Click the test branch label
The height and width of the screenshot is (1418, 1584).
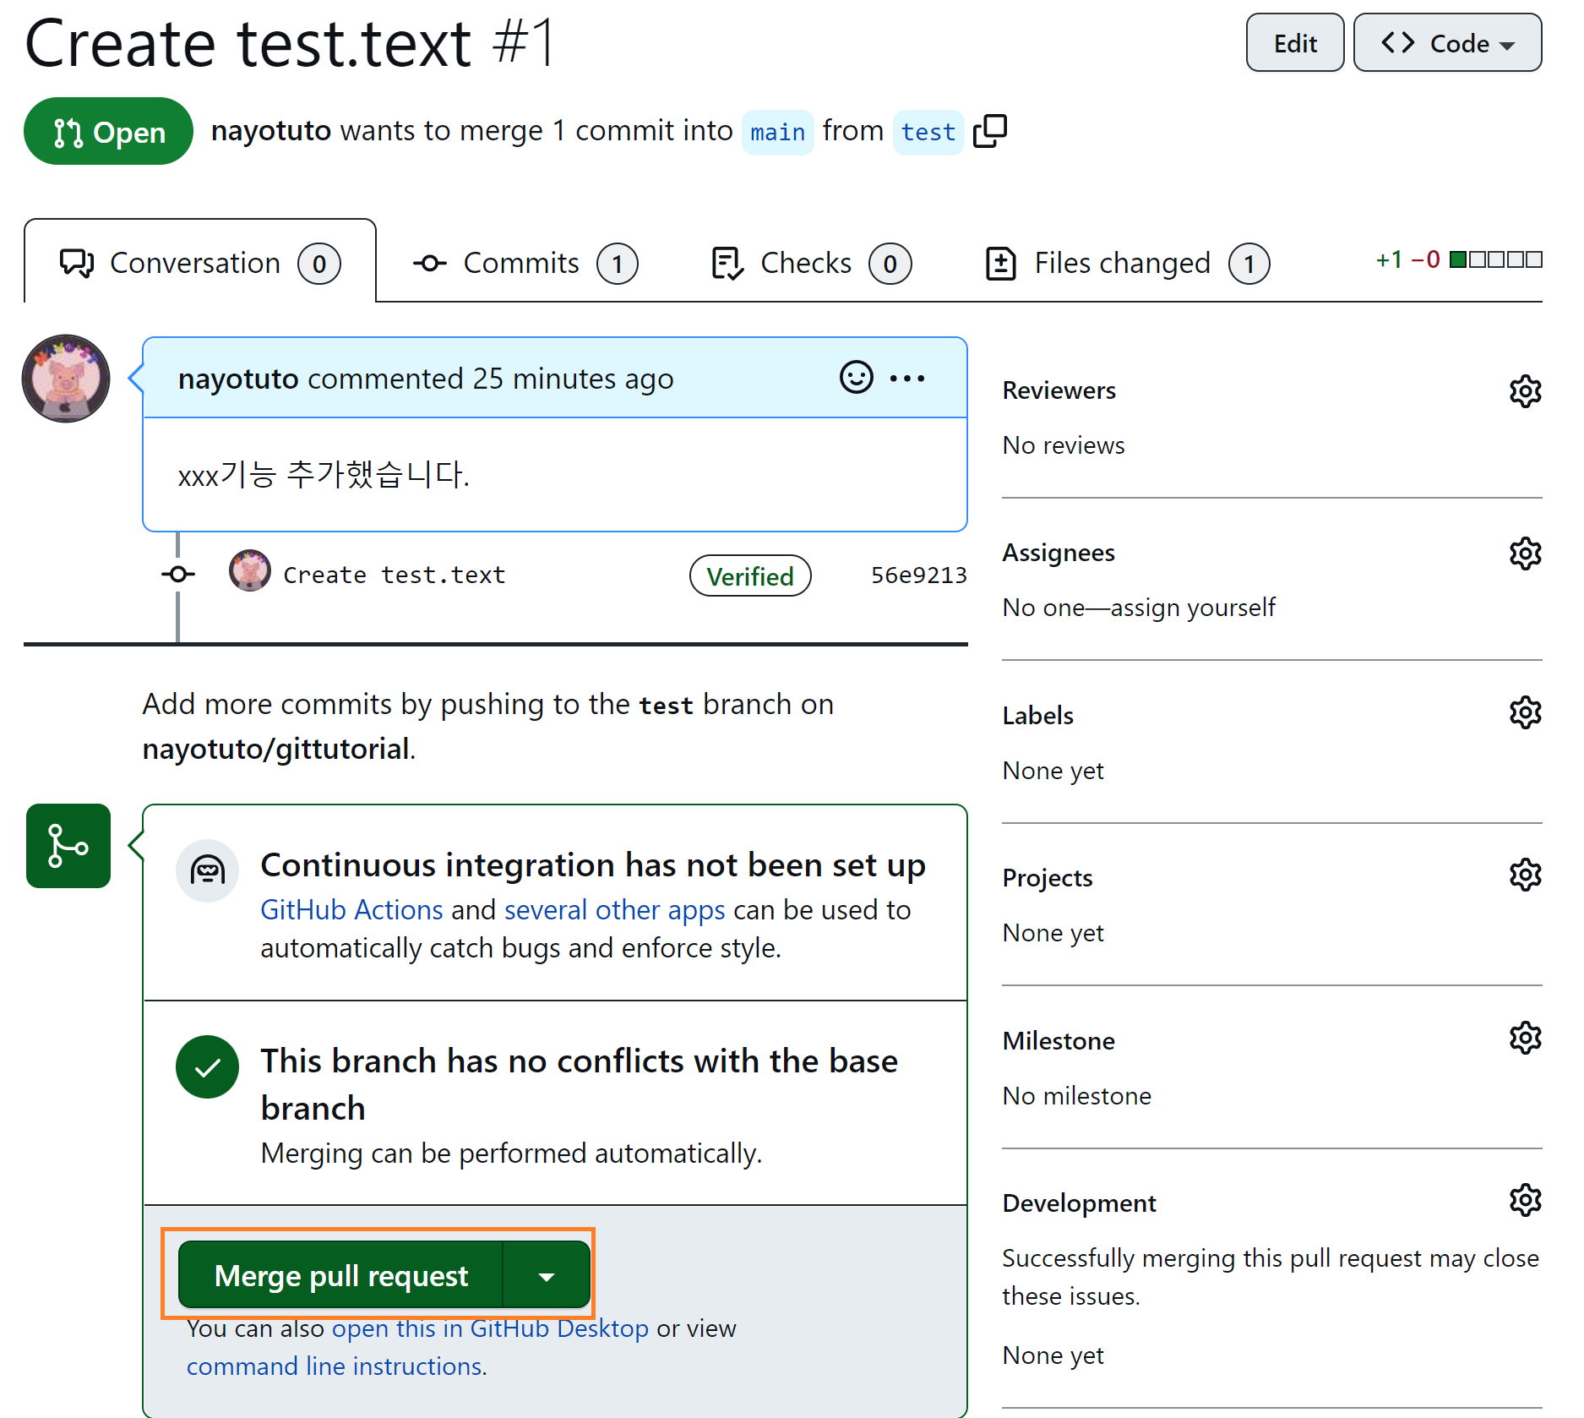click(928, 133)
